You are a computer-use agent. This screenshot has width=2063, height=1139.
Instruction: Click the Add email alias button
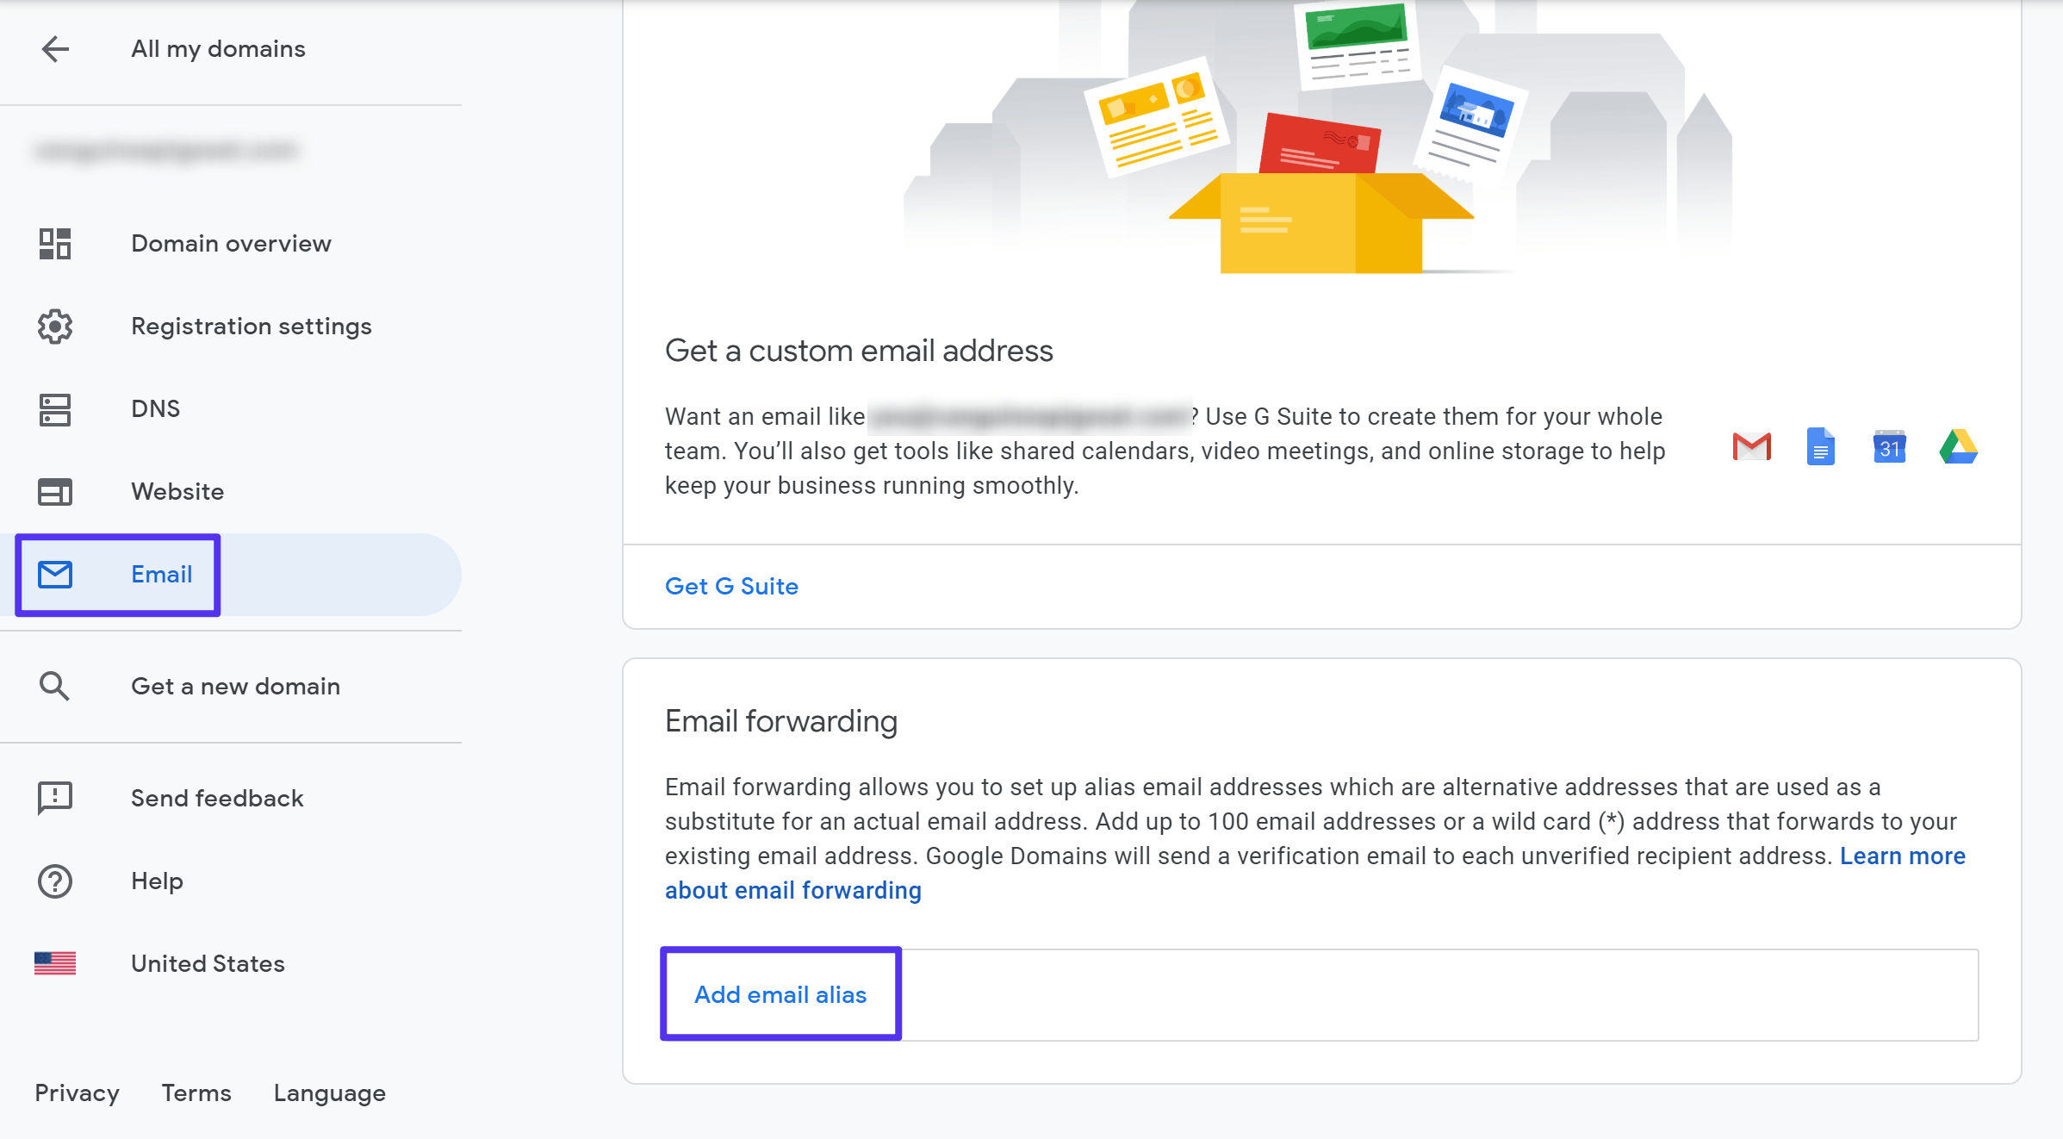coord(780,993)
